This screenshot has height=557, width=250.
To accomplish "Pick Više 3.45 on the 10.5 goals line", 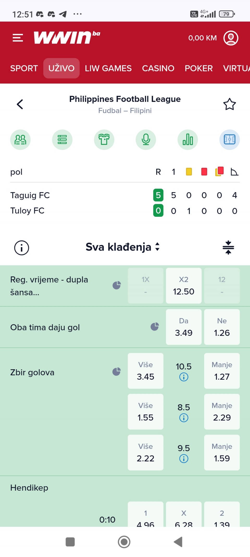I will pyautogui.click(x=146, y=371).
